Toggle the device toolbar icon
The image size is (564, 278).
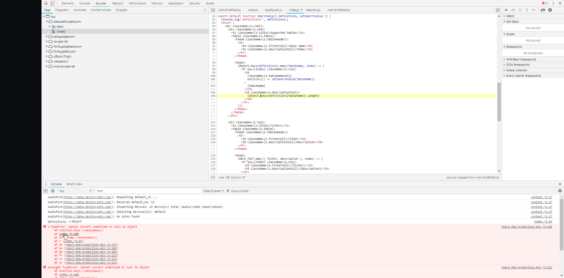53,3
